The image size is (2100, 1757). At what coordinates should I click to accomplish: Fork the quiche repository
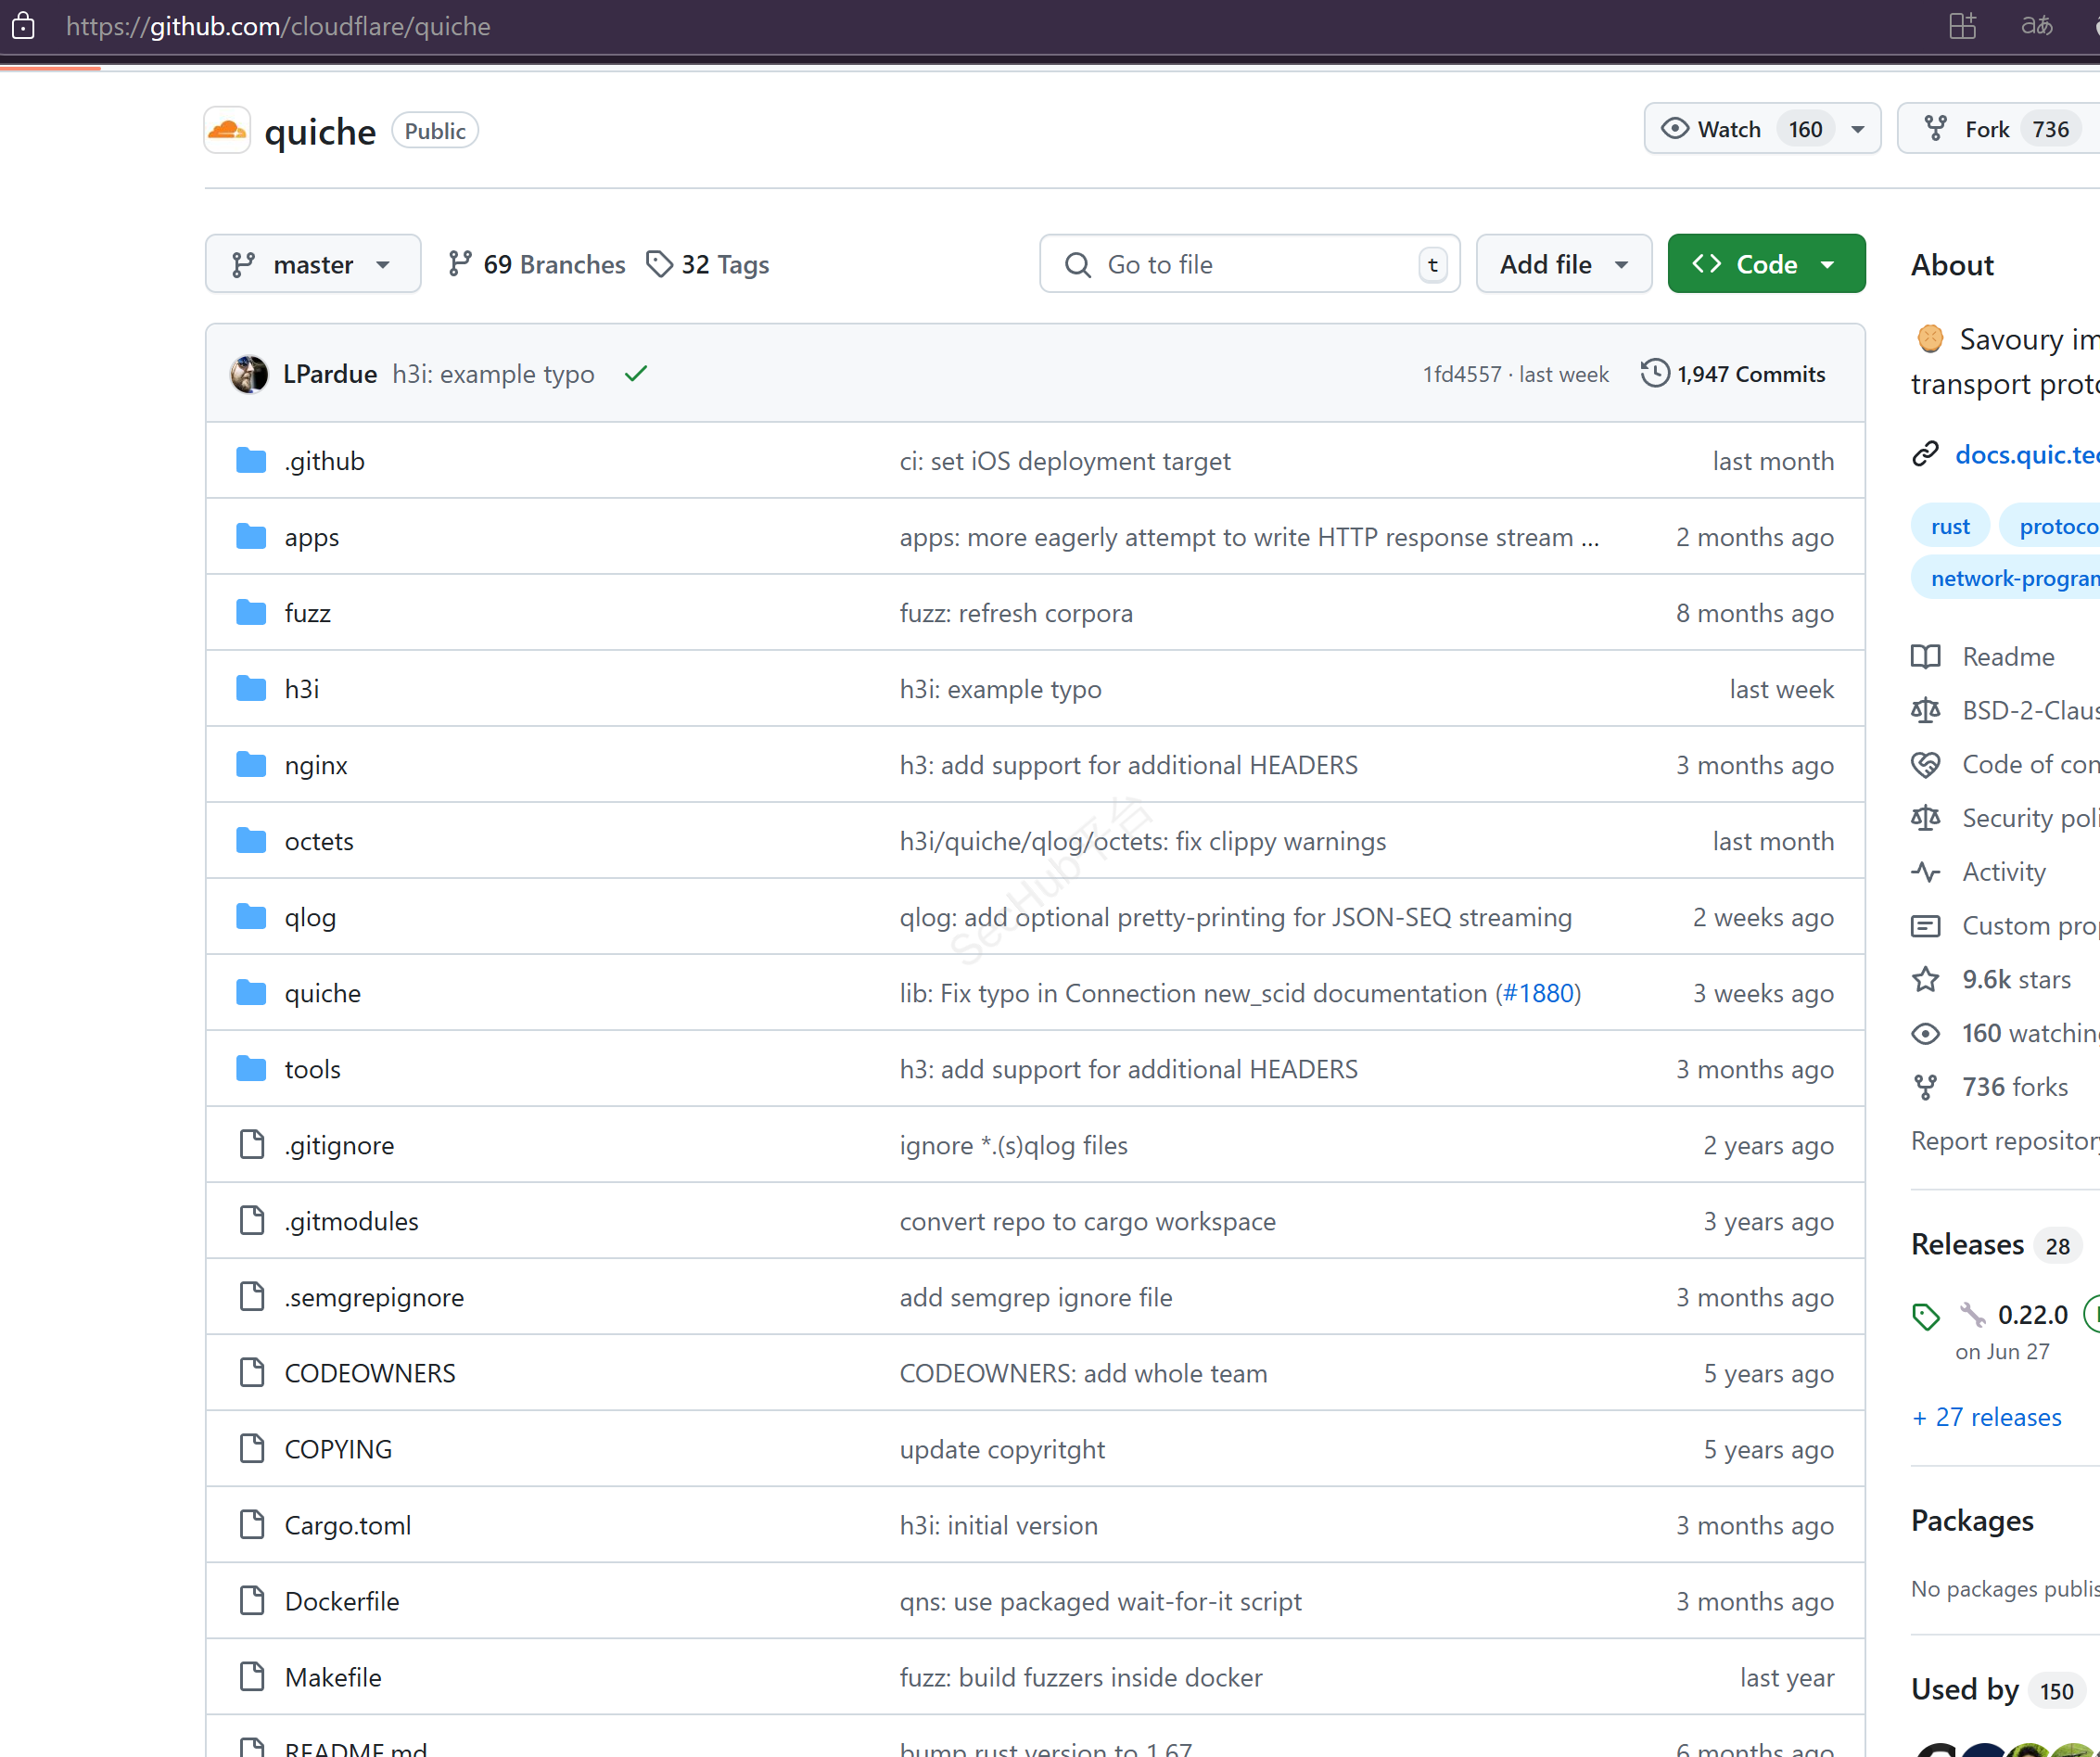[x=1986, y=129]
